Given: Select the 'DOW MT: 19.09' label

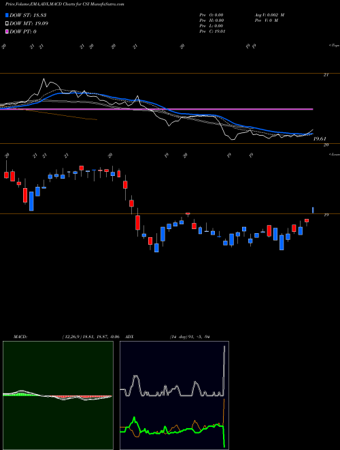Looking at the screenshot, I should (x=29, y=24).
